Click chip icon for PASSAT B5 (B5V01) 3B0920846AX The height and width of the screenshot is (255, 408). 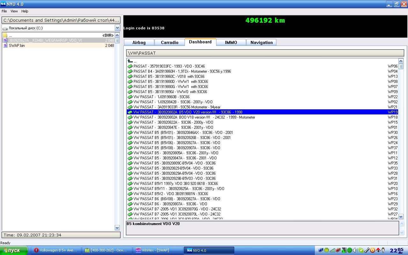130,133
